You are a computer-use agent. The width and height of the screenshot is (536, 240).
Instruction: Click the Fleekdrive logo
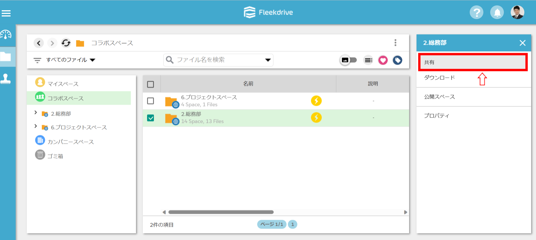tap(268, 12)
